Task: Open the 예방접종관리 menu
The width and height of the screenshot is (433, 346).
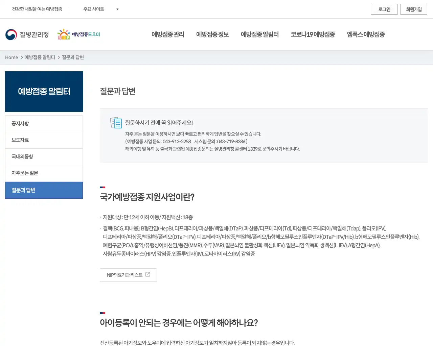Action: click(168, 34)
